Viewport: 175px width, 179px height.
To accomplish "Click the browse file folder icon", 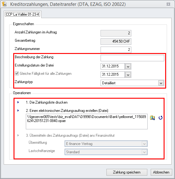I will (x=152, y=118).
